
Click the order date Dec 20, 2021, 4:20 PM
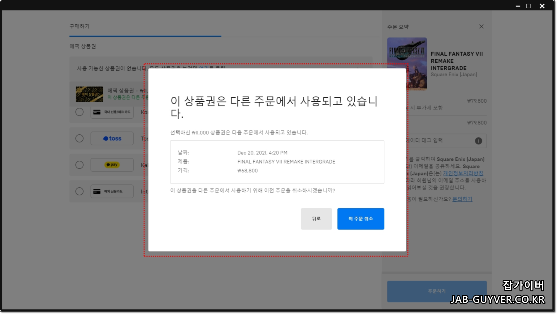[x=262, y=153]
